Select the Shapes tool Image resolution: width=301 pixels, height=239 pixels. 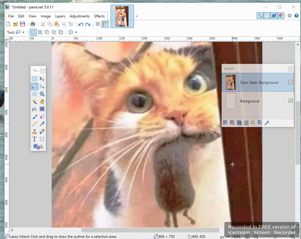[x=38, y=147]
